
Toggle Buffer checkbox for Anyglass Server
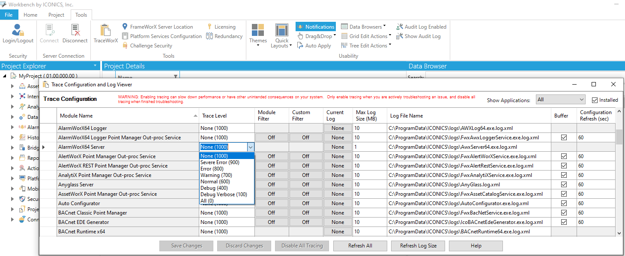coord(564,185)
